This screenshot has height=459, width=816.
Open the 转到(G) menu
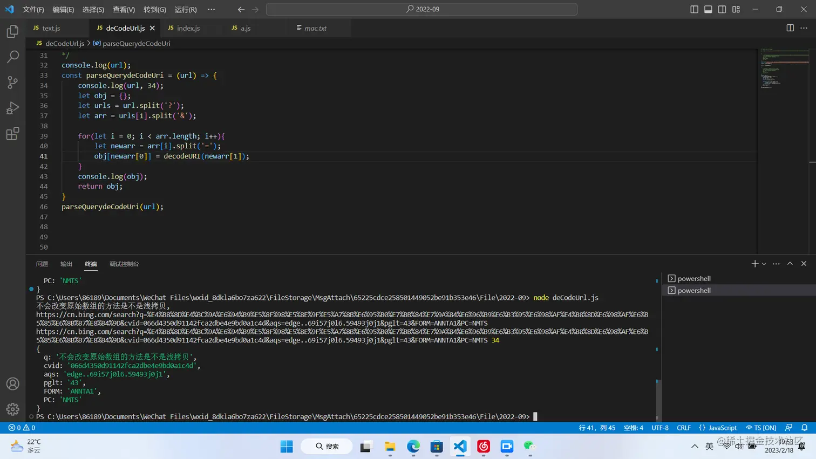(155, 10)
